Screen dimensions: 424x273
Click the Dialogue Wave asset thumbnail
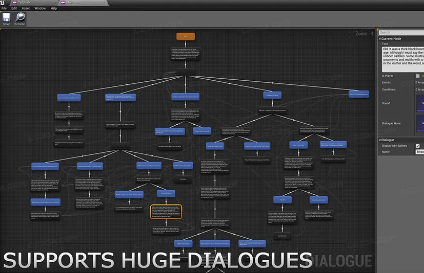[x=420, y=124]
